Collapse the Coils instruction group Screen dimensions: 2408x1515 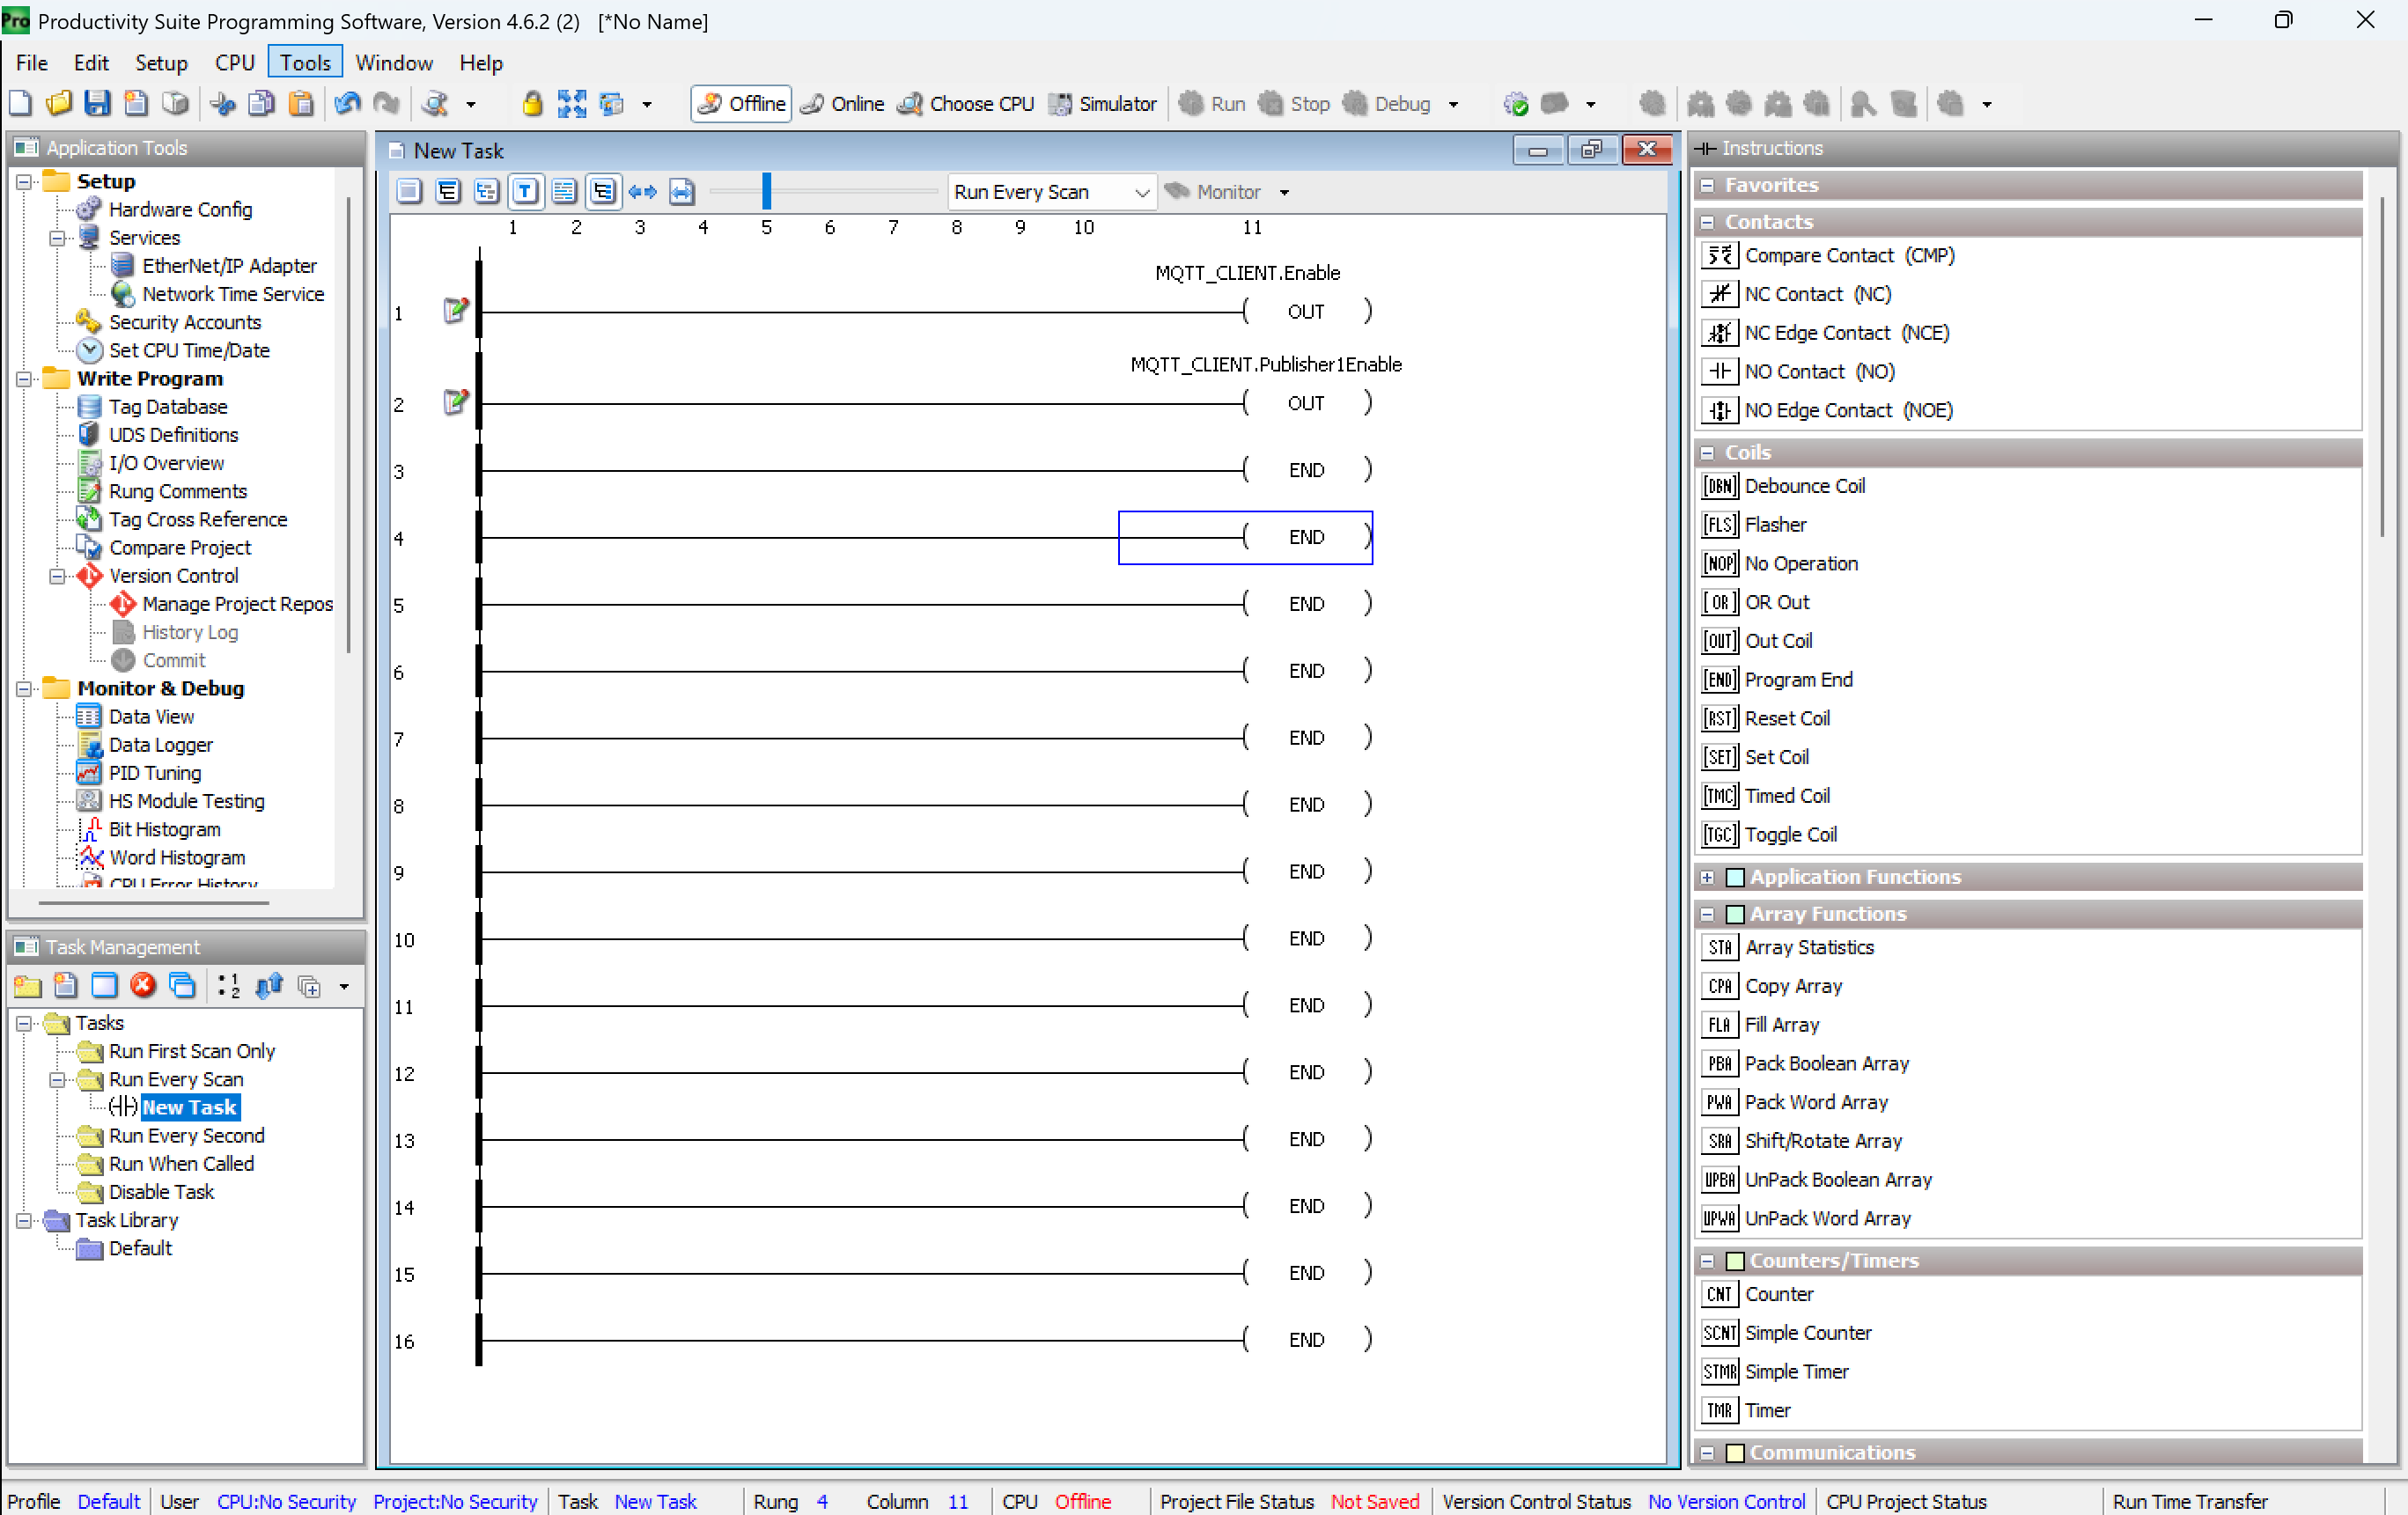1707,452
